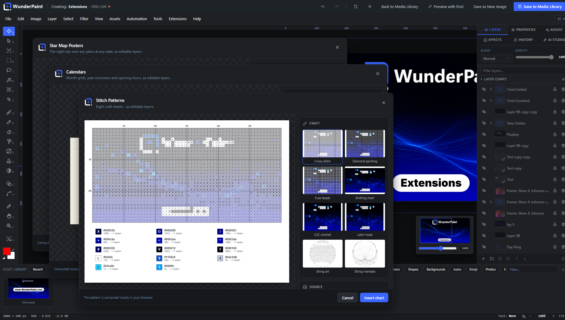
Task: Toggle visibility of Text copy layer
Action: tap(484, 168)
